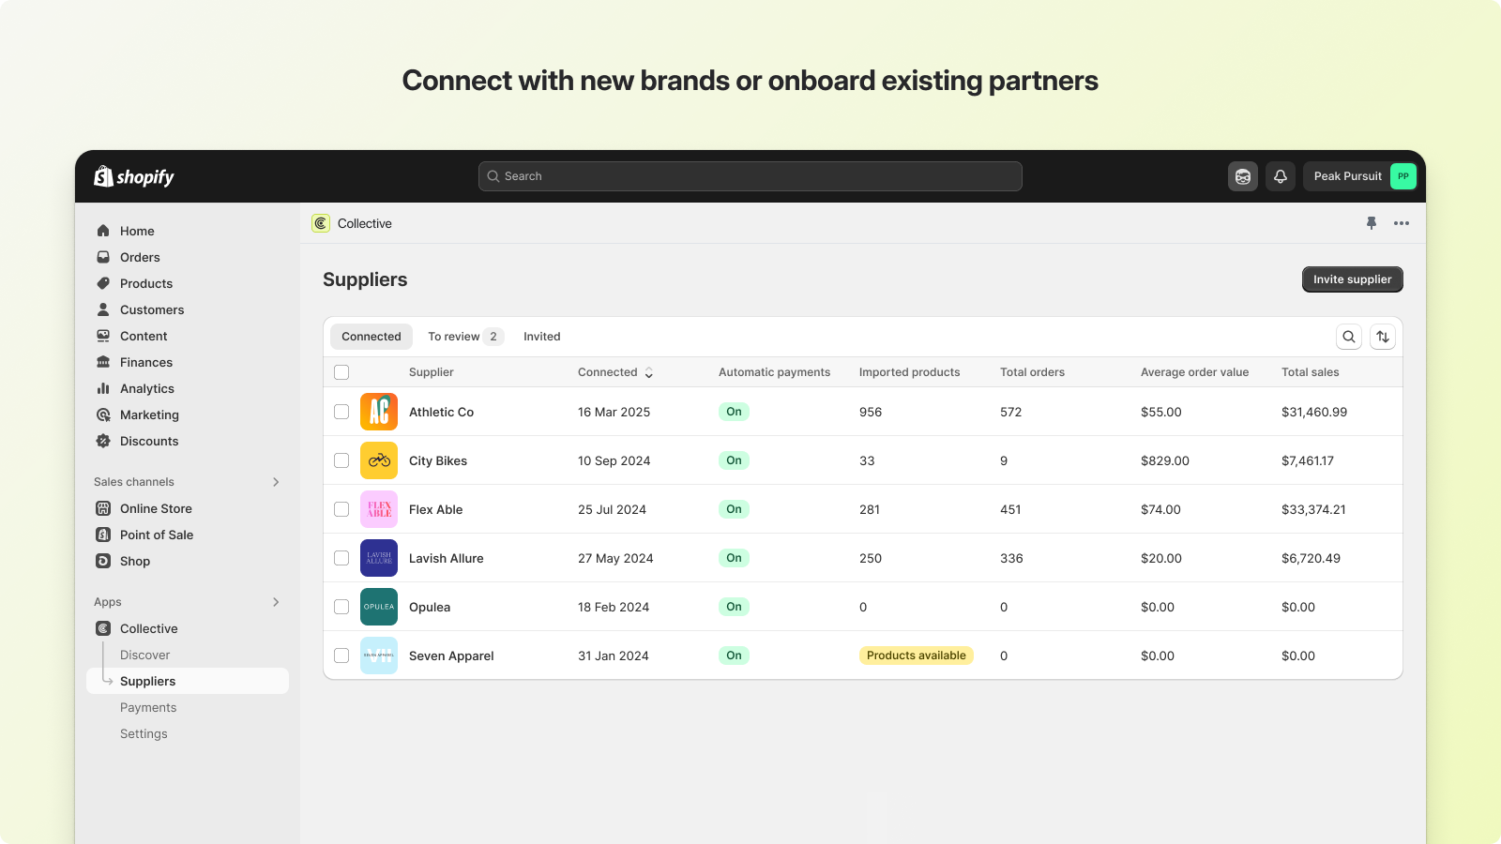Viewport: 1501px width, 844px height.
Task: Click the $33,374.21 total sales value
Action: (x=1313, y=509)
